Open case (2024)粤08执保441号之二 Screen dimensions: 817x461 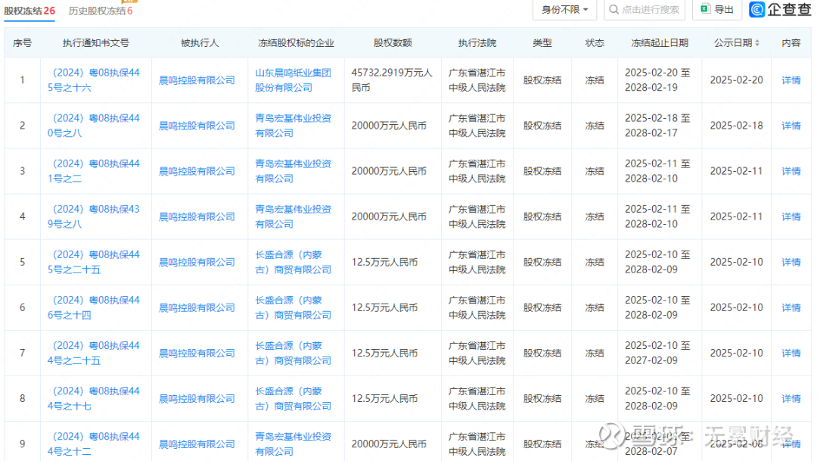[94, 170]
